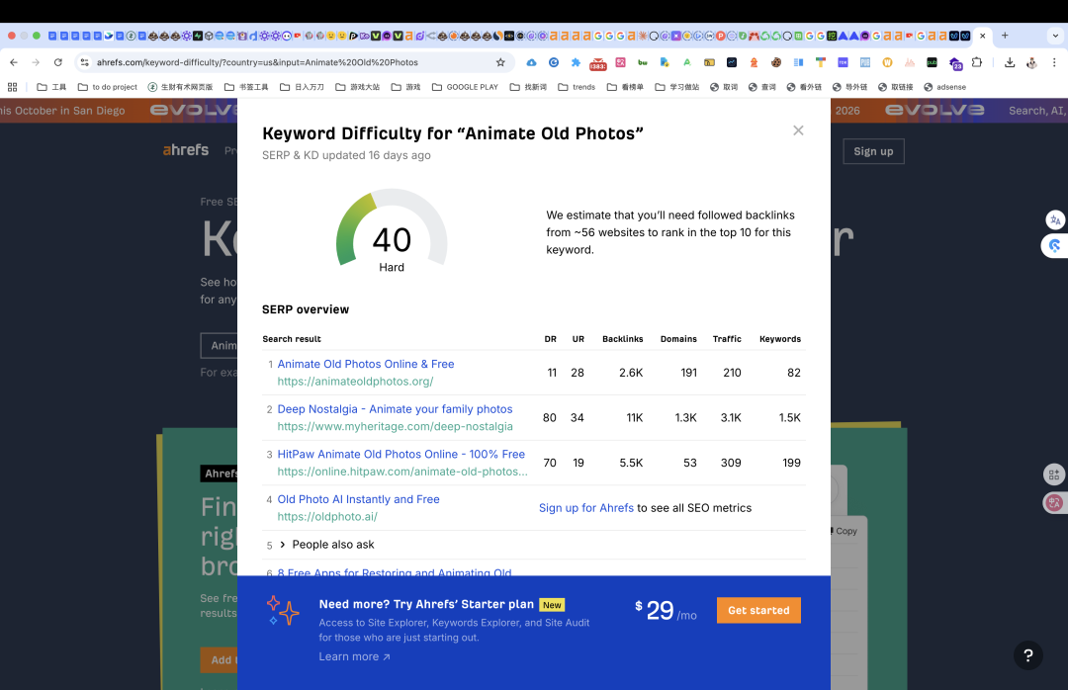
Task: Open 'HitPaw Animate Old Photos Online' result
Action: [401, 454]
